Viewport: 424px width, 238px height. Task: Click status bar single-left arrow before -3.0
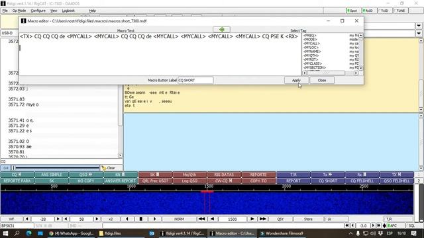(352, 225)
